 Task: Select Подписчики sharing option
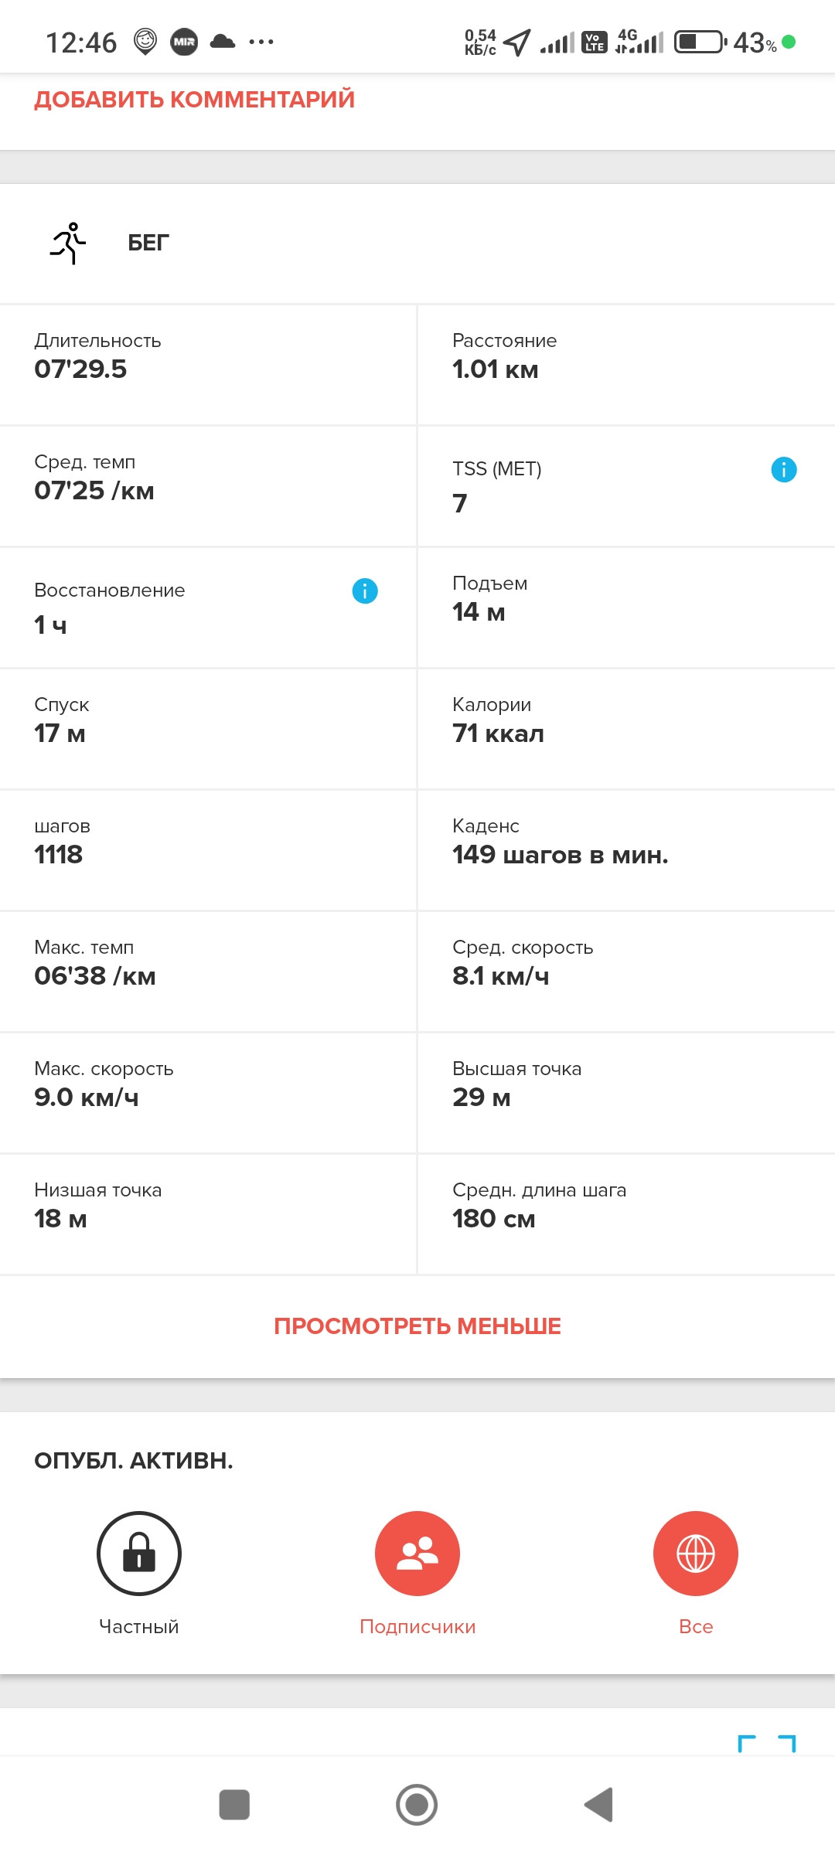coord(417,1553)
